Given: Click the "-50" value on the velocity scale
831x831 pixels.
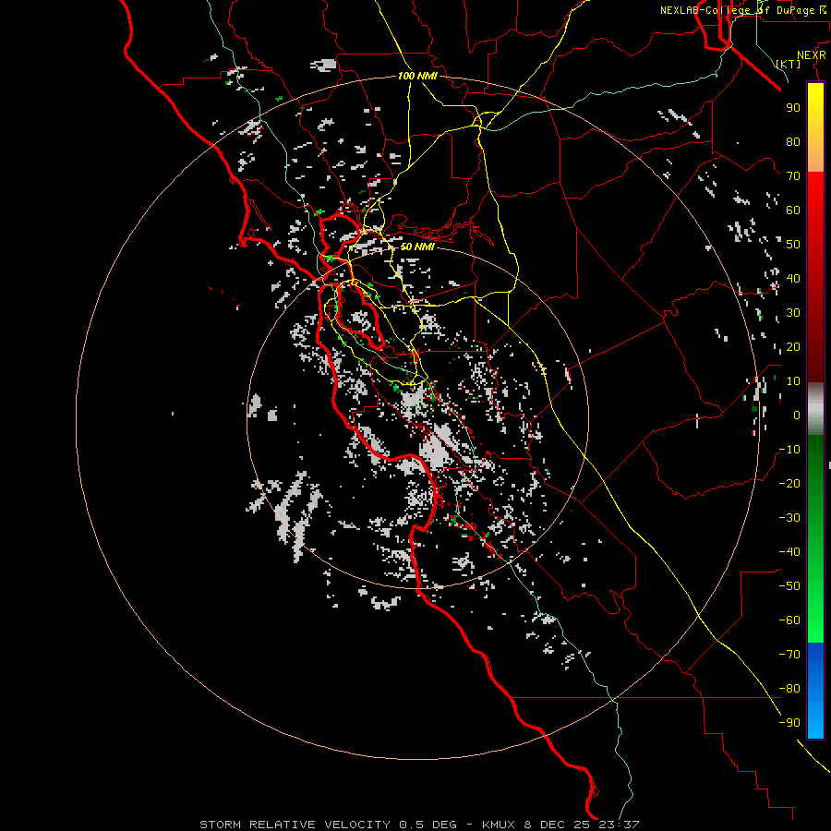Looking at the screenshot, I should point(789,586).
